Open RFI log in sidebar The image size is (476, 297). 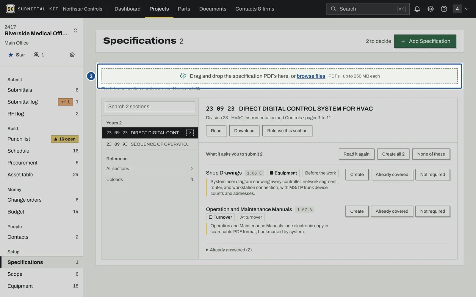pos(42,114)
